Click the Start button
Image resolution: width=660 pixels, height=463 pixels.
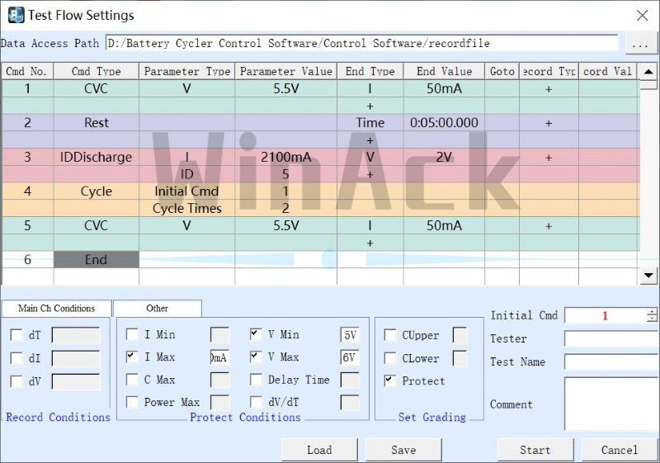[x=535, y=450]
